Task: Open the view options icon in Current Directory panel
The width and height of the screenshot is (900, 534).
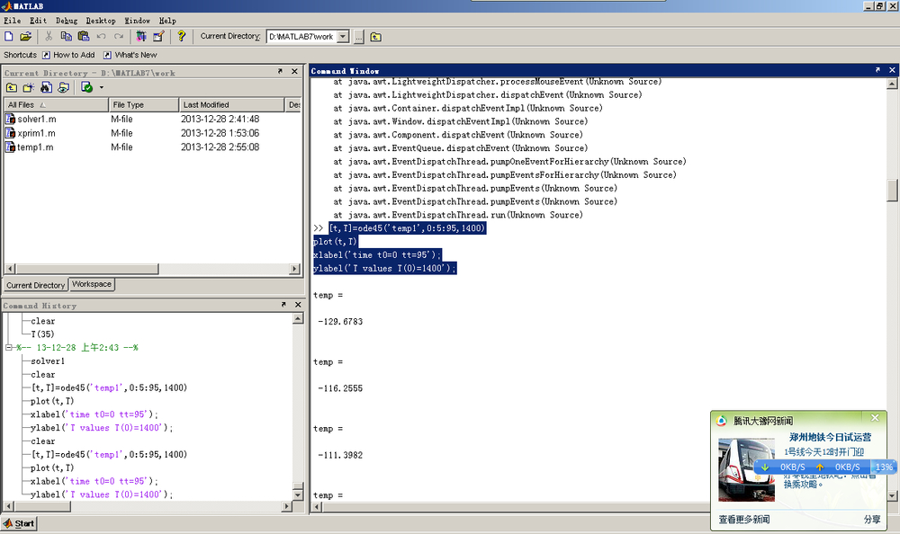Action: click(x=64, y=87)
